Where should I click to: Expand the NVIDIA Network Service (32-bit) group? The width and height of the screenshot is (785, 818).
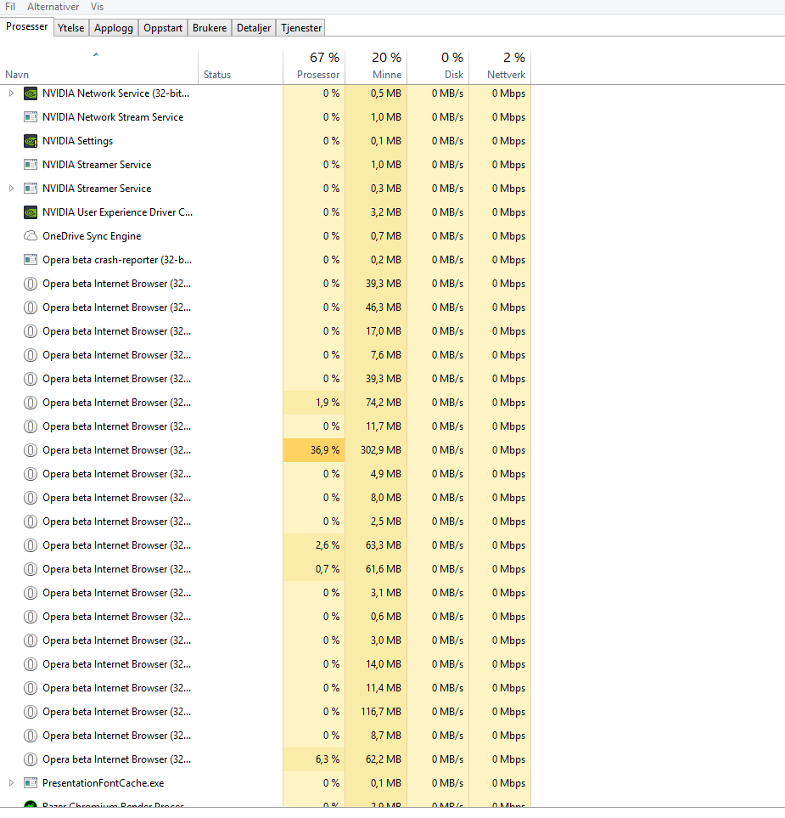click(12, 93)
